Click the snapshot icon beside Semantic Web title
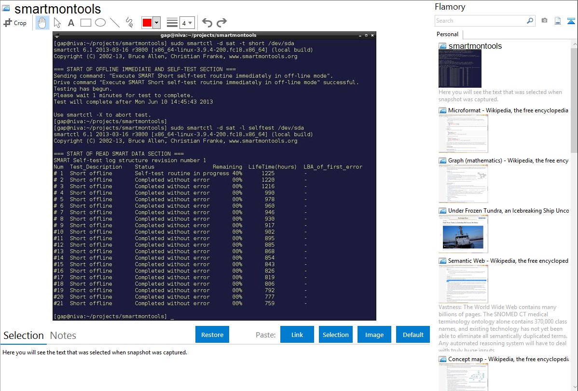Screen dimensions: 578x391 pyautogui.click(x=442, y=260)
